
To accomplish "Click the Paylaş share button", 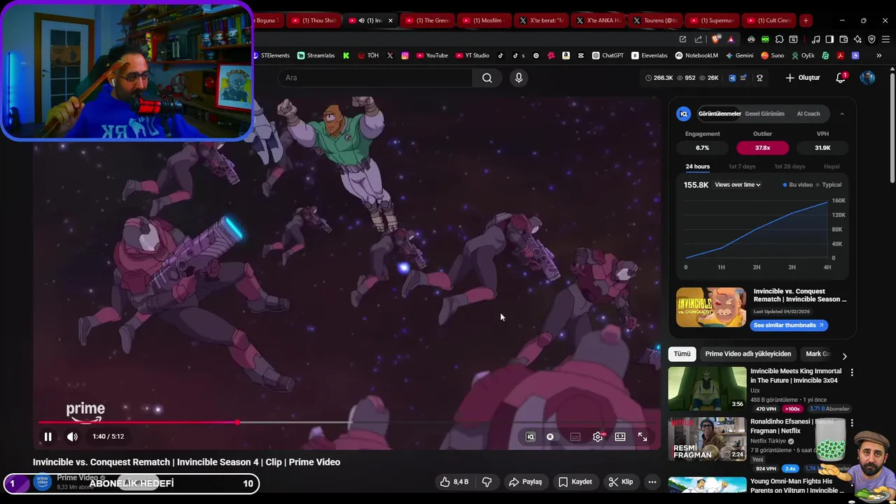I will click(525, 482).
